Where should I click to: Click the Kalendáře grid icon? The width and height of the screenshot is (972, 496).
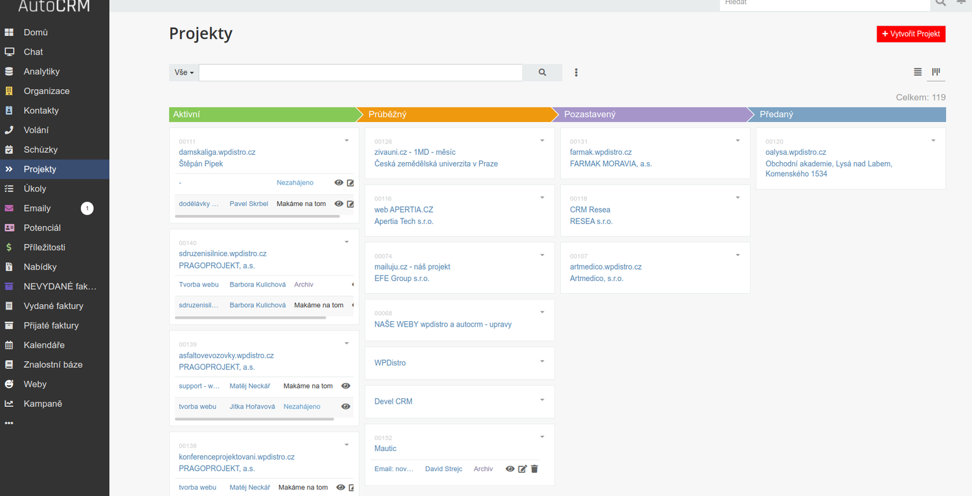[x=9, y=345]
